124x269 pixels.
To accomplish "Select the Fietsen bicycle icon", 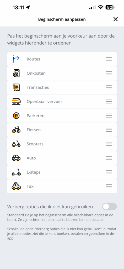I will 16,130.
